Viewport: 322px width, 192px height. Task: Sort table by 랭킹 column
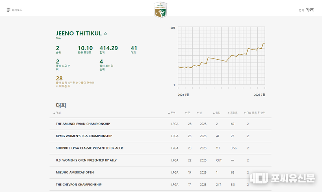(x=217, y=112)
